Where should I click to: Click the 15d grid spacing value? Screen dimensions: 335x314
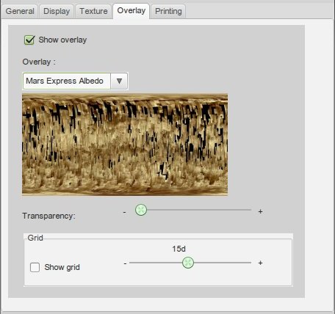[179, 249]
